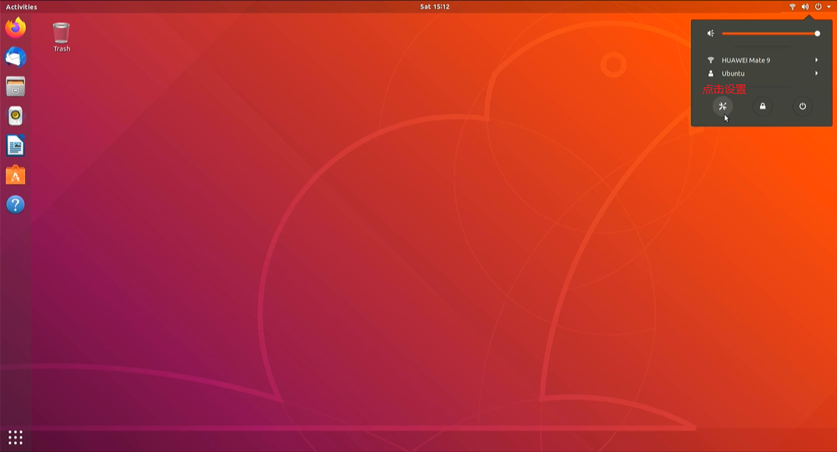Open Firefox from the dock

15,29
